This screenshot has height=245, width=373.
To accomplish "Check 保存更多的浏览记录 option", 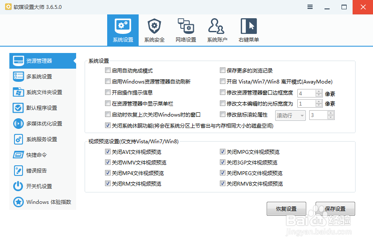I will [222, 70].
